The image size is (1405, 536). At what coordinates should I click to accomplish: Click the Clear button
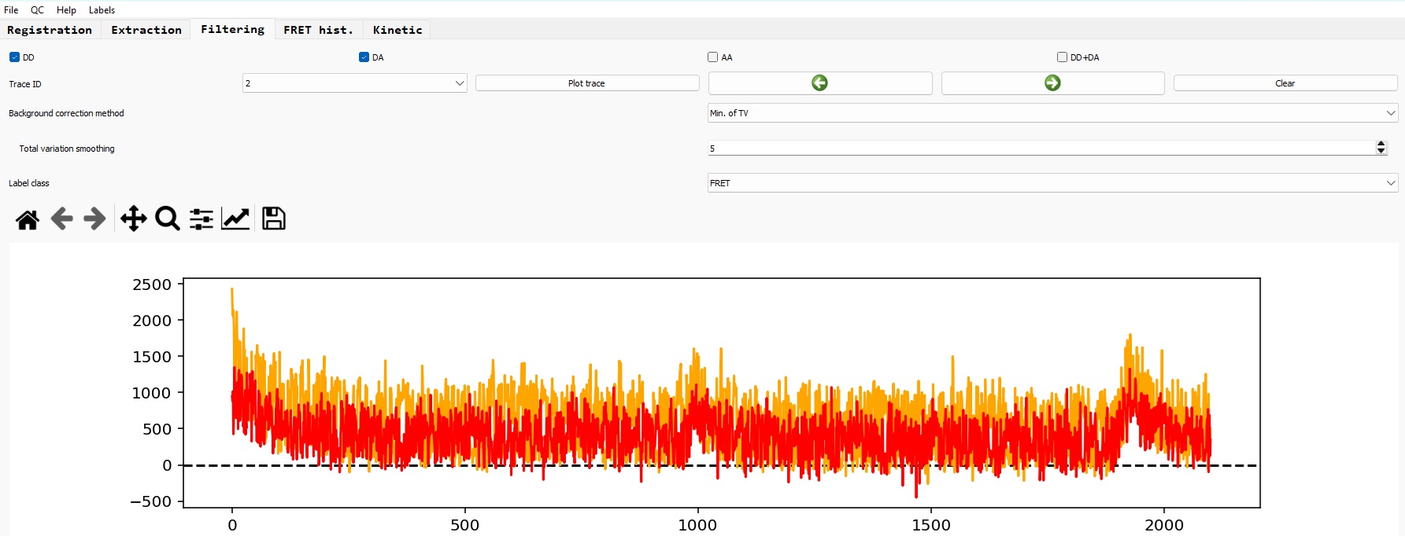click(1285, 83)
